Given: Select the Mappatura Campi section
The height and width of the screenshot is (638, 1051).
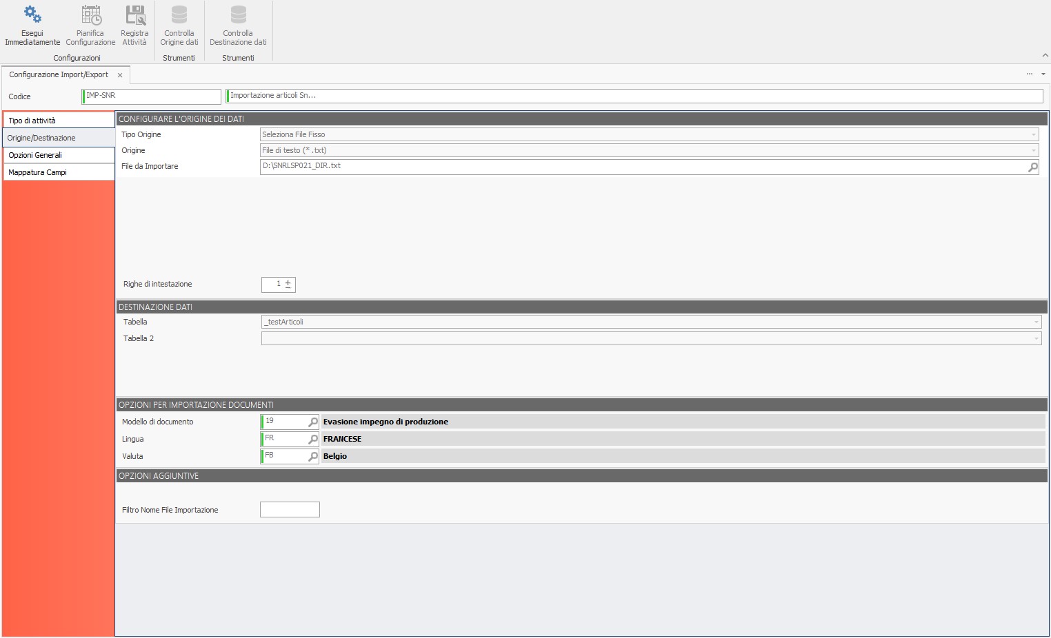Looking at the screenshot, I should click(59, 172).
